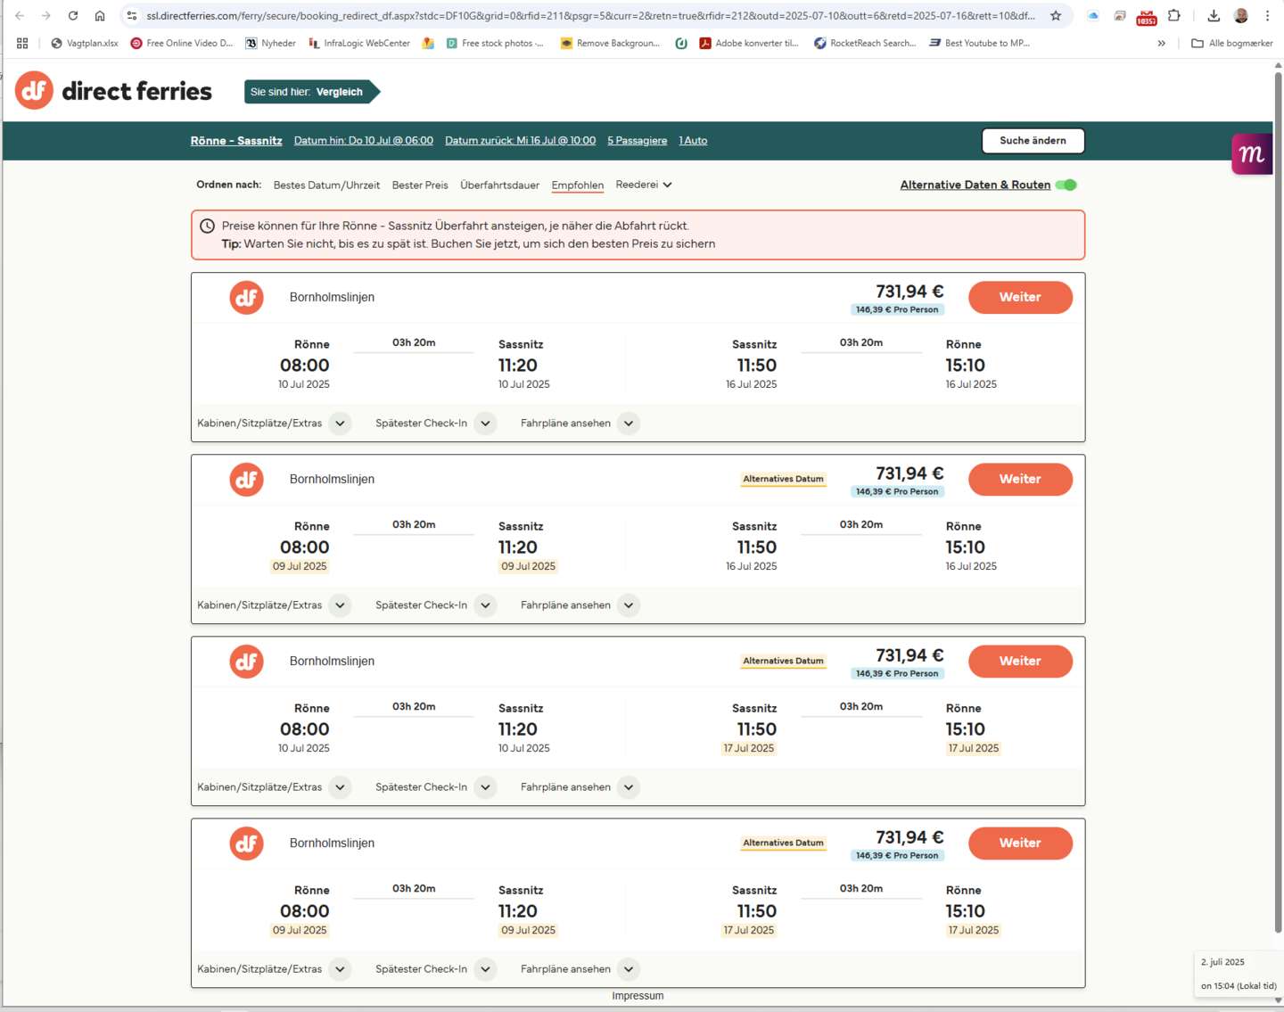Sort results by Bester Preis

[420, 185]
